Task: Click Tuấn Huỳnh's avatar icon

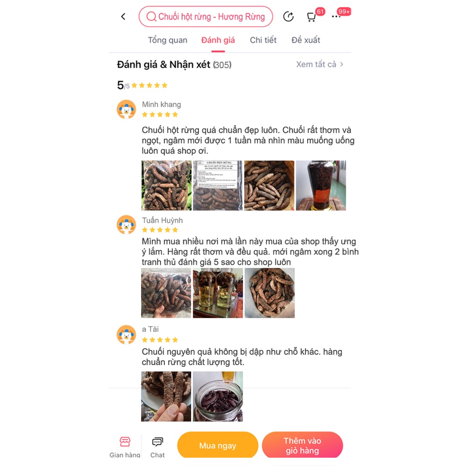Action: pyautogui.click(x=127, y=225)
